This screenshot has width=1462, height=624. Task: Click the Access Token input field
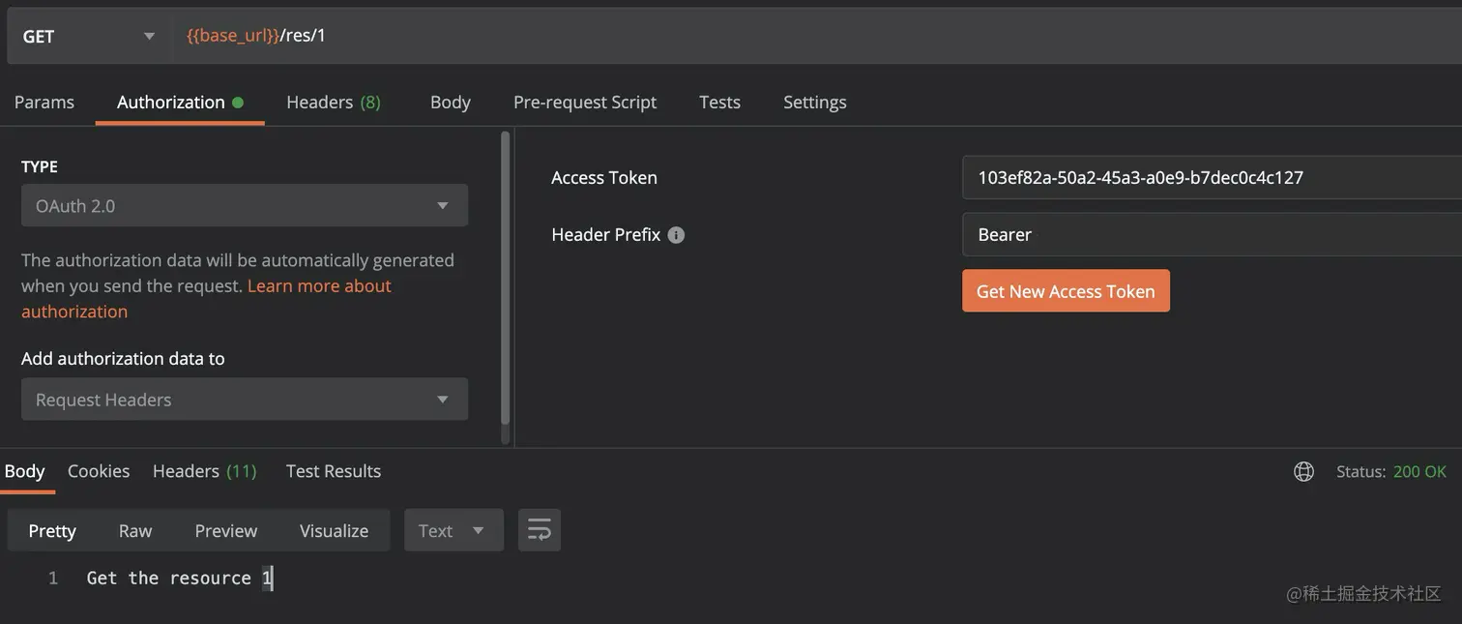[1212, 177]
